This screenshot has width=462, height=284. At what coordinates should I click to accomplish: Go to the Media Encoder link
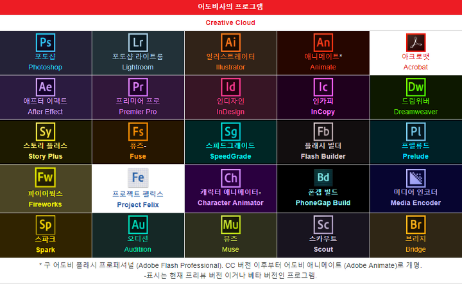[x=416, y=203]
